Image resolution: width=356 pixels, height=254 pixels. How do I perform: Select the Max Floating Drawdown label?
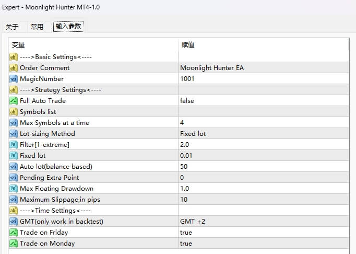[x=56, y=189]
